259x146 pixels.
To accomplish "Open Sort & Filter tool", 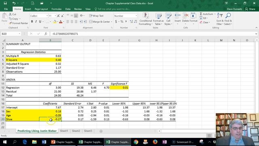I will 220,19.
